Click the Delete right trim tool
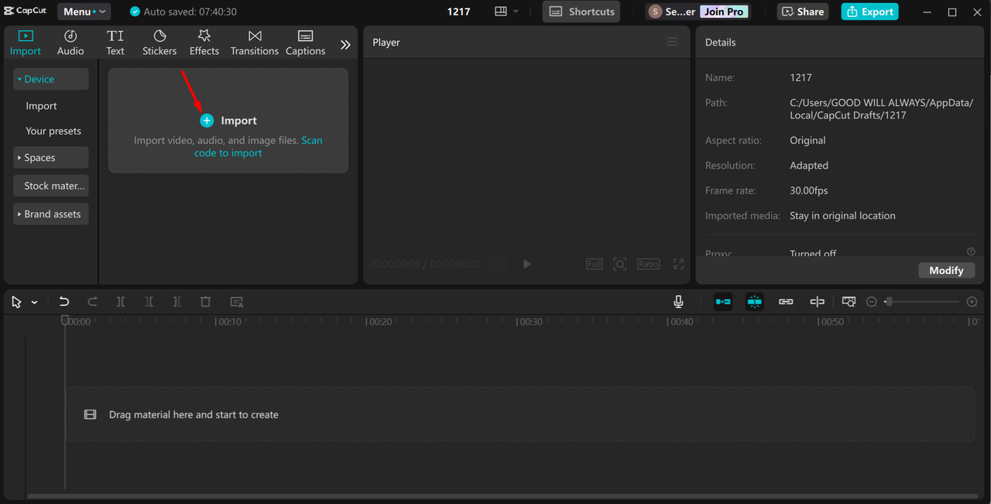991x504 pixels. [x=177, y=302]
